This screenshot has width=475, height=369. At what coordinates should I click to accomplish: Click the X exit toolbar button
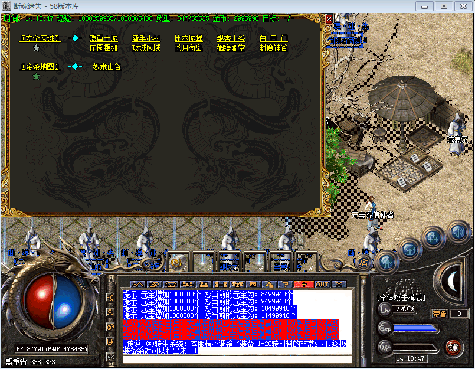point(339,285)
